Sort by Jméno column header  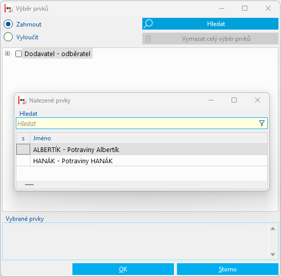coord(149,138)
